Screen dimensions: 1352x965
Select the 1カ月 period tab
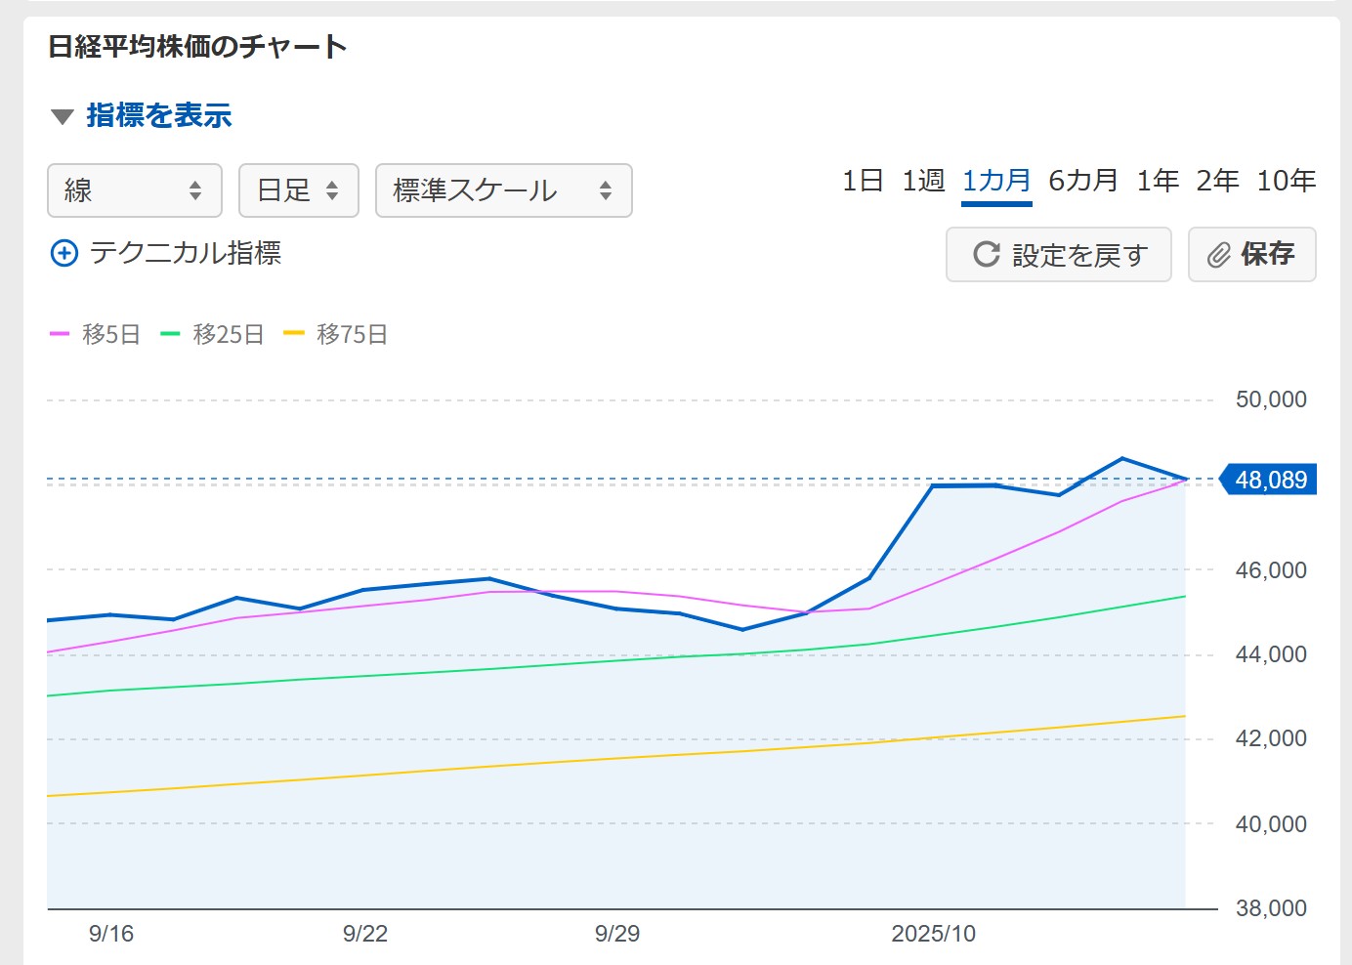(996, 181)
